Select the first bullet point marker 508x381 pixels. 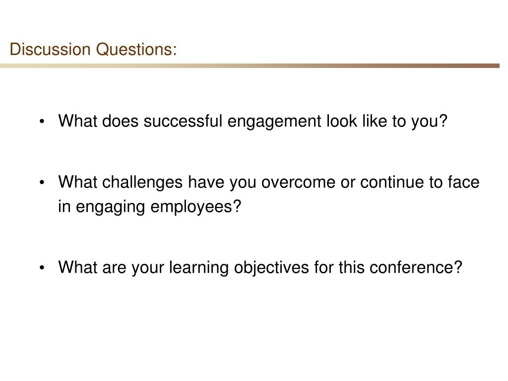42,122
